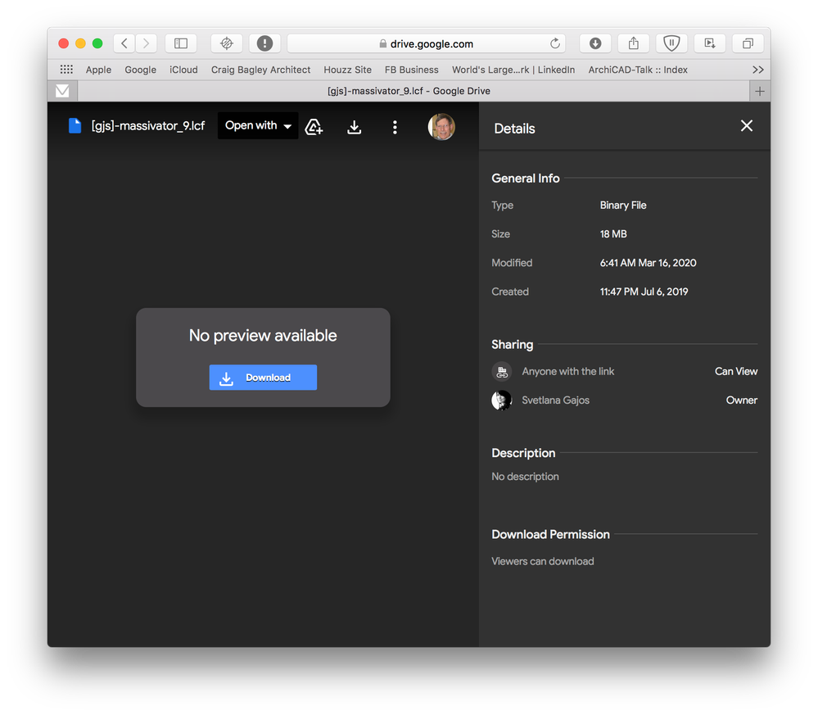
Task: Open Craig Bagley Architect bookmark
Action: point(260,70)
